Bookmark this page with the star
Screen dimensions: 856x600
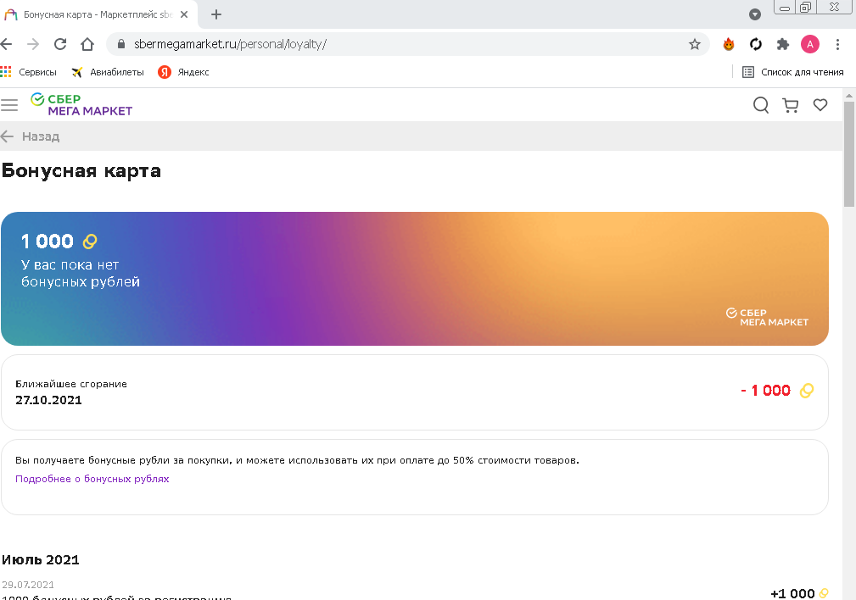point(695,44)
